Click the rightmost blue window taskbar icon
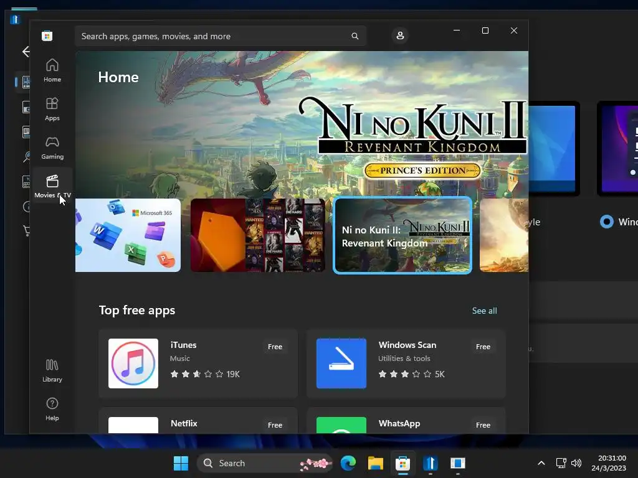The height and width of the screenshot is (478, 638). (458, 463)
